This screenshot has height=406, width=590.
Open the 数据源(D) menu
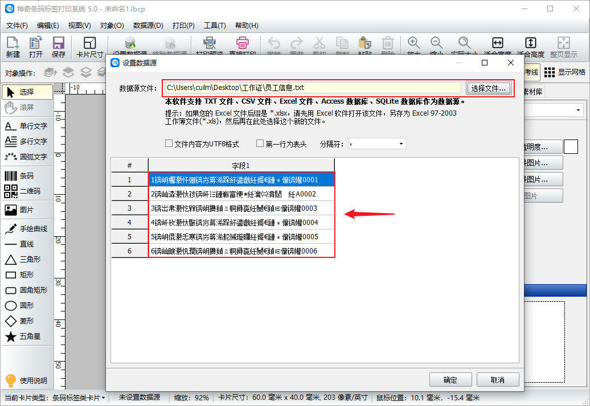pos(148,26)
